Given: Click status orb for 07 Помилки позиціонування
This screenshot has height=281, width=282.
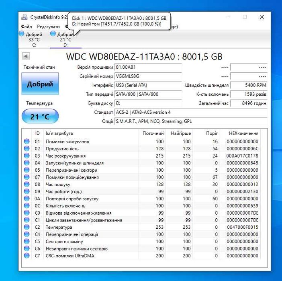Looking at the screenshot, I should [27, 177].
